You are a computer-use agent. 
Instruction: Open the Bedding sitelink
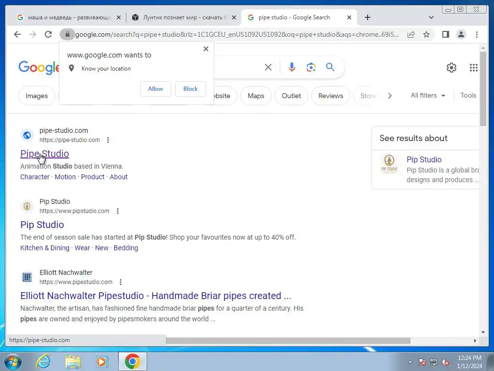point(126,248)
